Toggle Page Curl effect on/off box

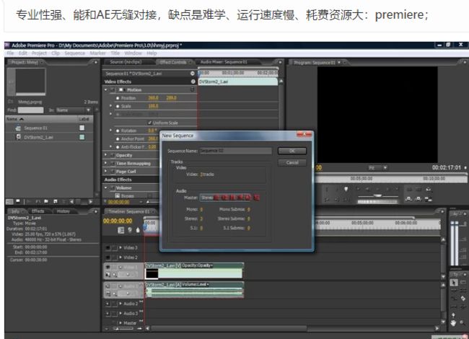(x=113, y=171)
